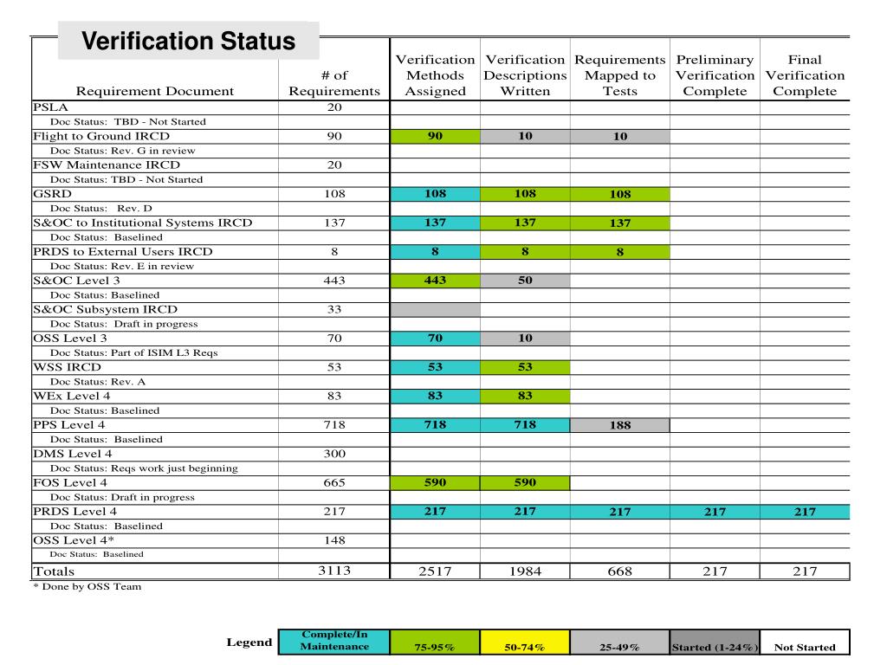The width and height of the screenshot is (887, 665).
Task: Click the 'Totals' row label
Action: click(54, 571)
